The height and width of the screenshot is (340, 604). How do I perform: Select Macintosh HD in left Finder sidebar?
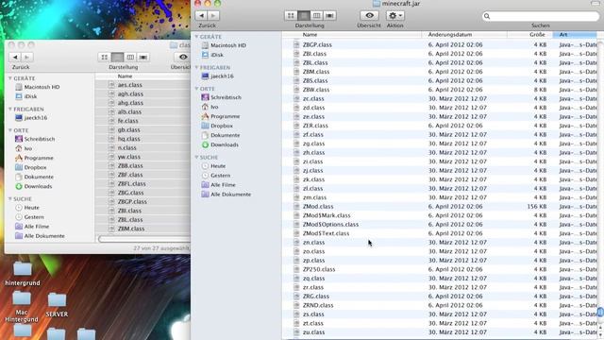pos(38,87)
